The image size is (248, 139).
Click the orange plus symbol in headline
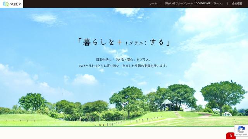click(120, 42)
